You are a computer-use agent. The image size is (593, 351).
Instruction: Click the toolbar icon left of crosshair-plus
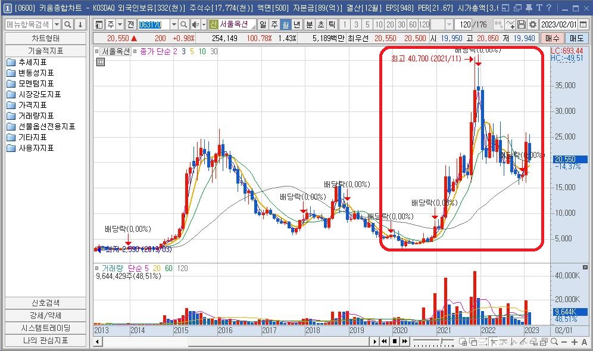(499, 25)
